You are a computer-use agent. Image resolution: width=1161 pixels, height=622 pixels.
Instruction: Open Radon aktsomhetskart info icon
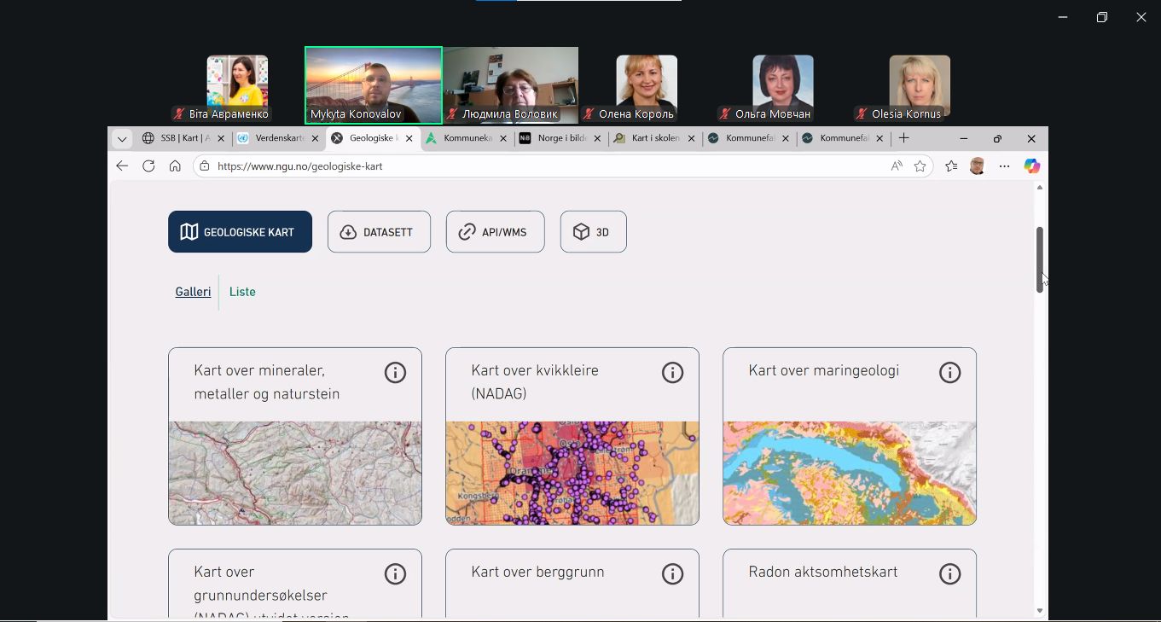(x=949, y=573)
